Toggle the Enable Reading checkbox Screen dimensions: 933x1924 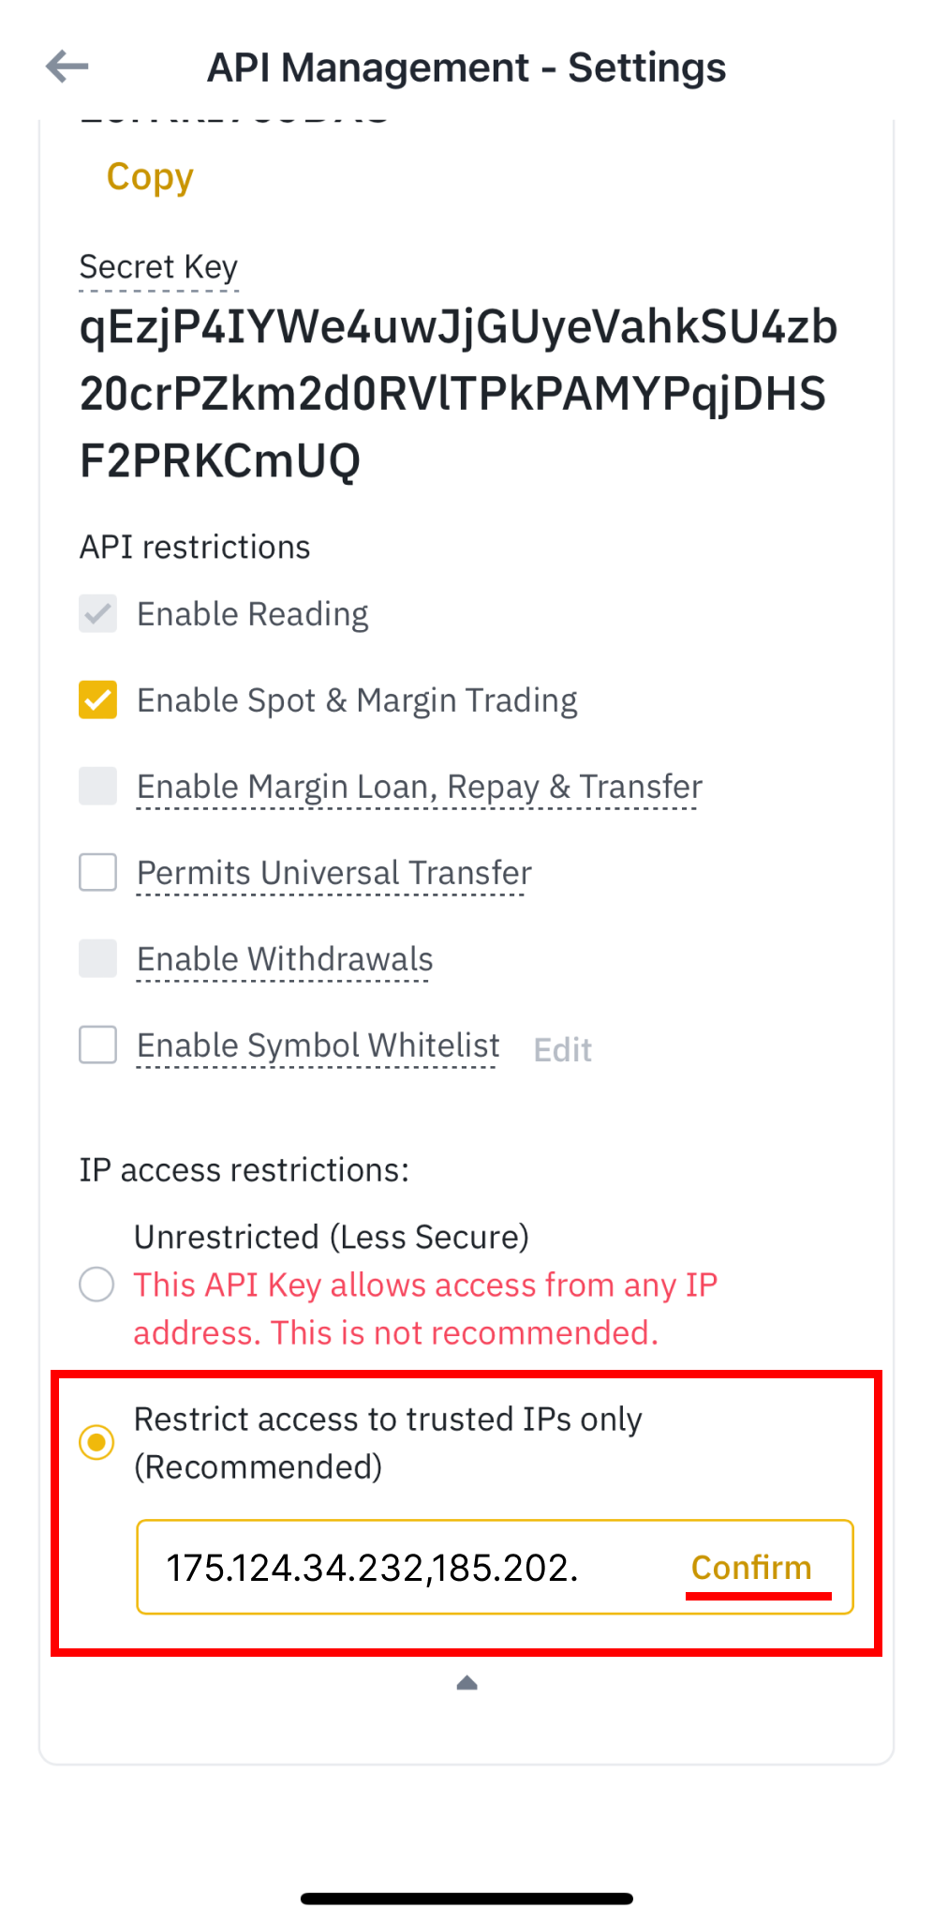point(98,614)
